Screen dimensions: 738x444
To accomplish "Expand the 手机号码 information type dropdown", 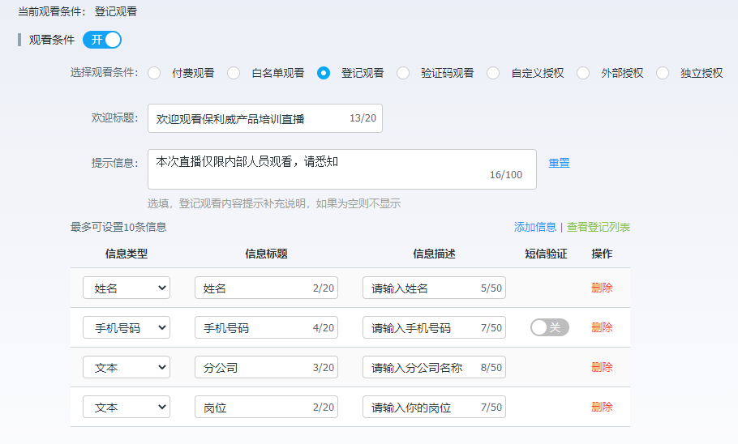I will point(127,327).
